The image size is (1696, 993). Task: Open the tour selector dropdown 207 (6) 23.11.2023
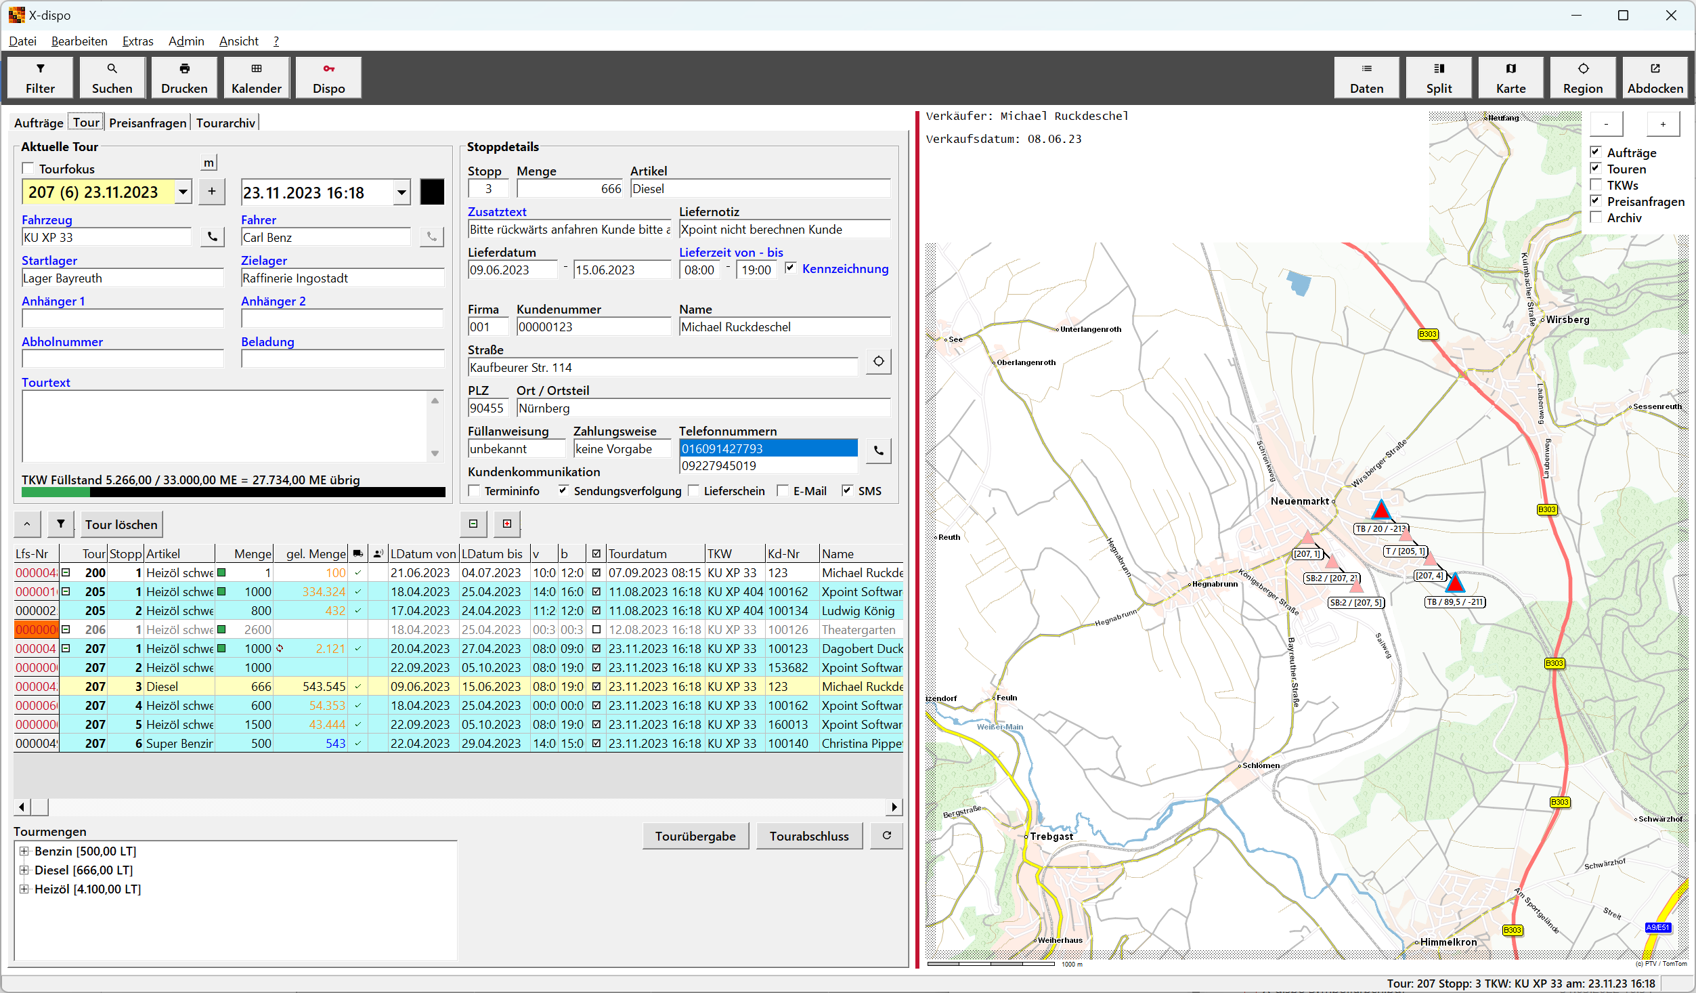tap(183, 192)
